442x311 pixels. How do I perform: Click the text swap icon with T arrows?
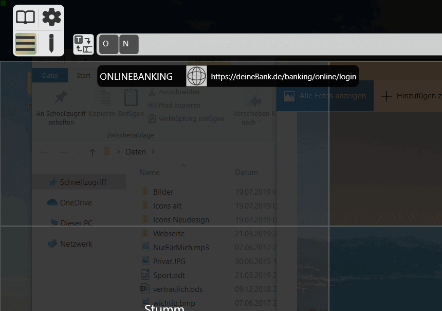click(x=83, y=44)
